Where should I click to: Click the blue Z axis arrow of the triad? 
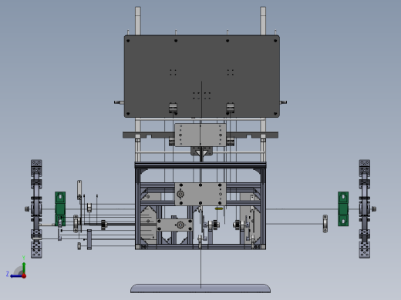[16, 276]
